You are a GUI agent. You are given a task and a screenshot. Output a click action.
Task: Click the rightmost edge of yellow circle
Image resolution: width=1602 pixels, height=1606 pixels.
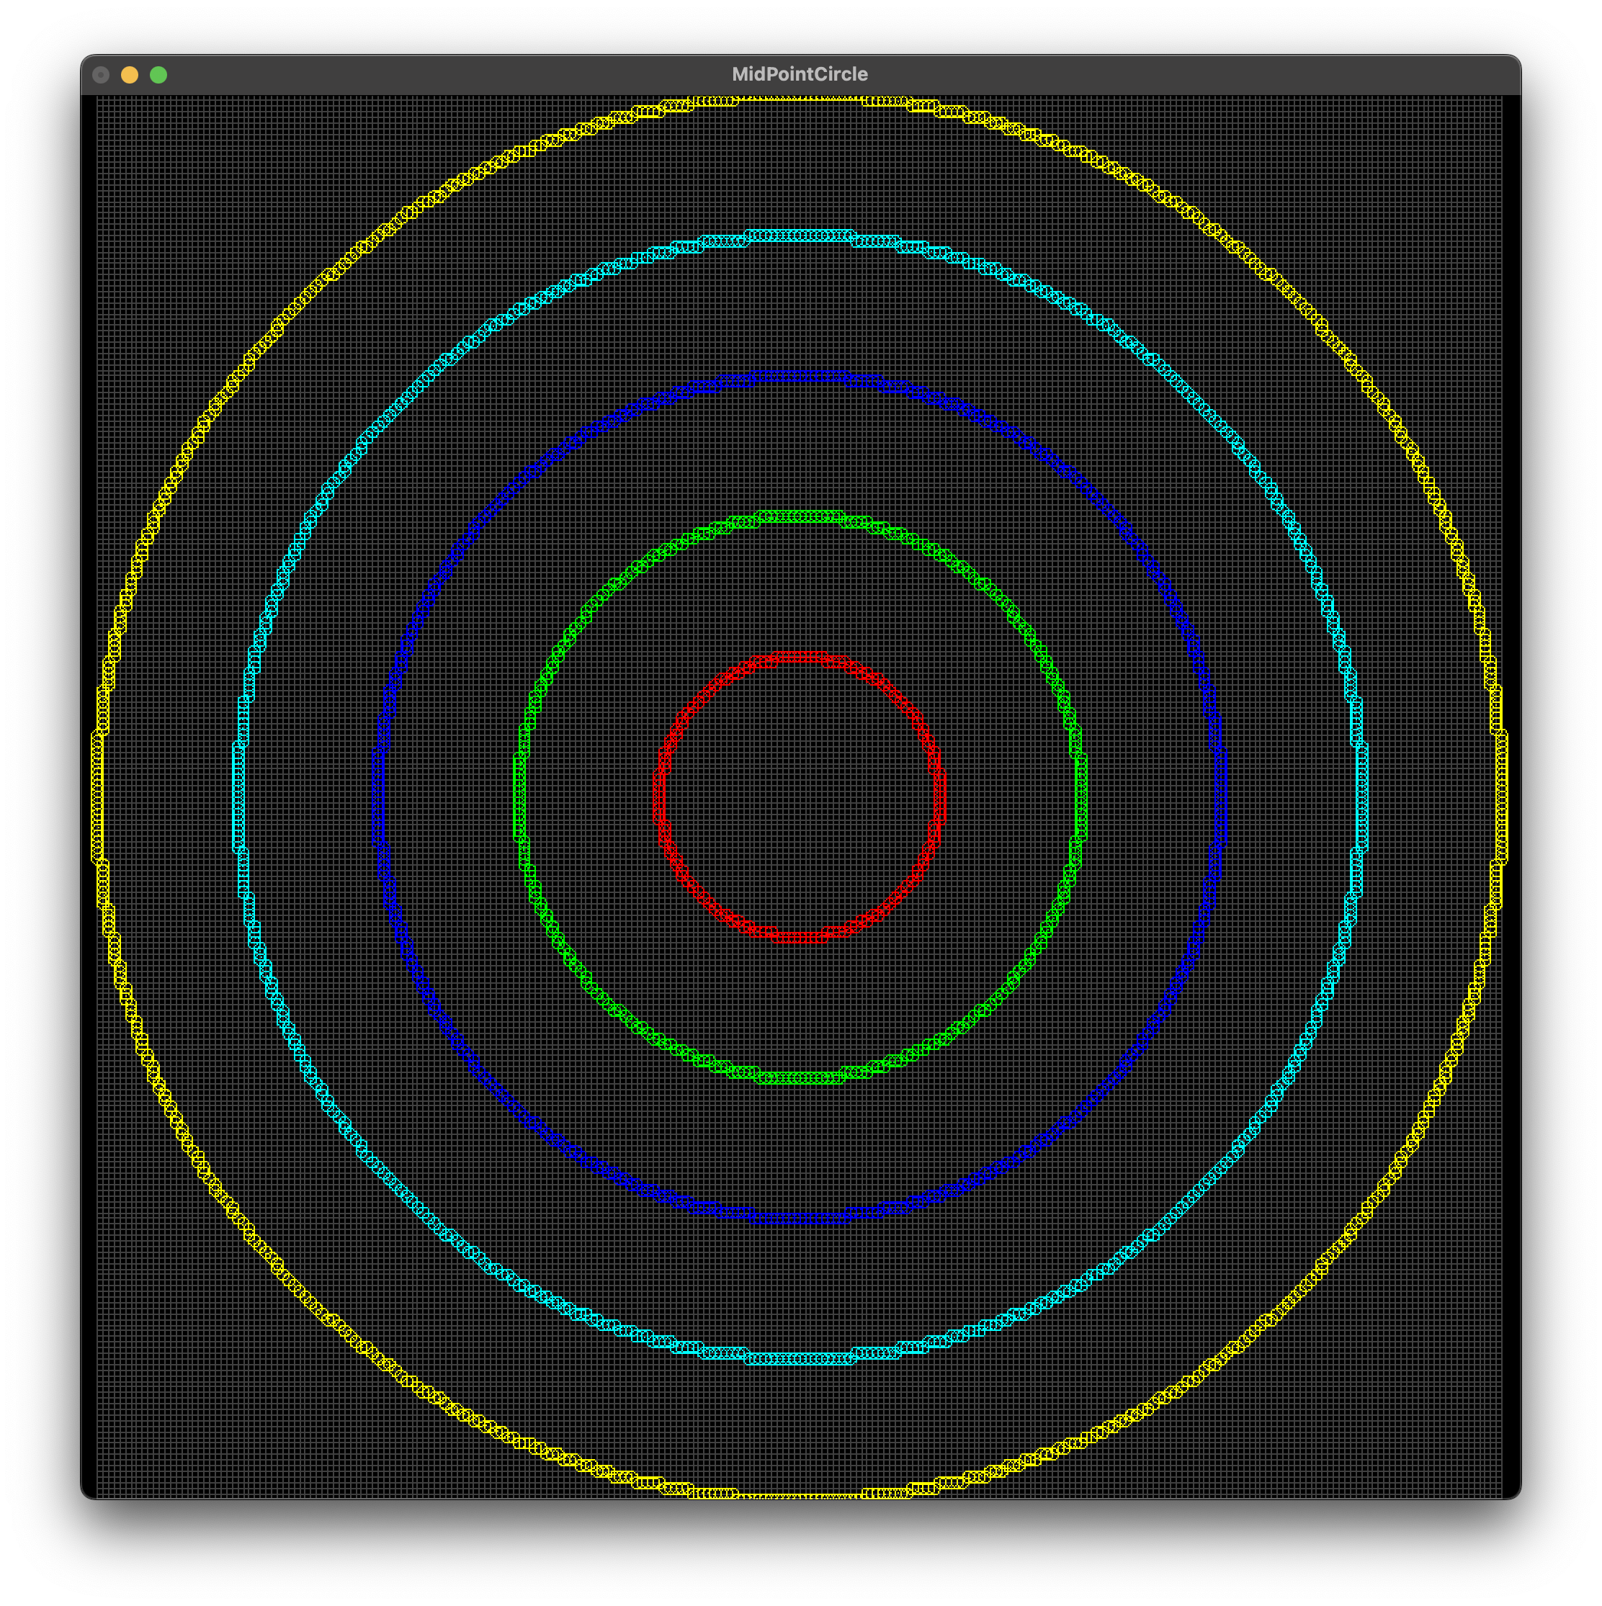(x=1501, y=798)
